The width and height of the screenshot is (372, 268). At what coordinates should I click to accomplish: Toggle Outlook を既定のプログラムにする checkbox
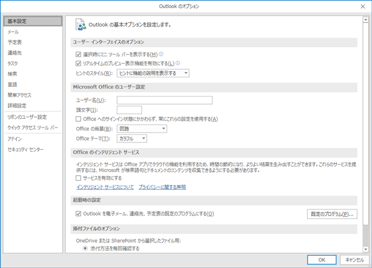coord(78,214)
